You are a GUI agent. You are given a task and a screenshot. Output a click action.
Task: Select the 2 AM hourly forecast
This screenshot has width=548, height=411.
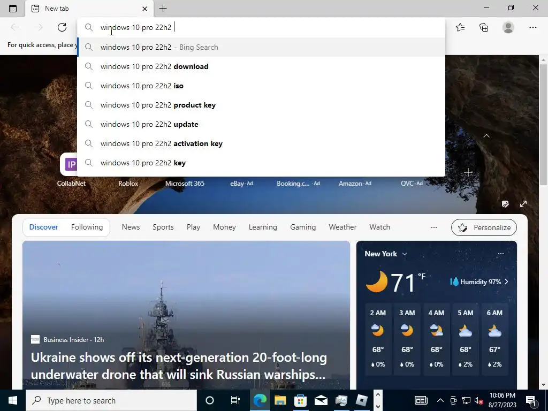tap(378, 339)
